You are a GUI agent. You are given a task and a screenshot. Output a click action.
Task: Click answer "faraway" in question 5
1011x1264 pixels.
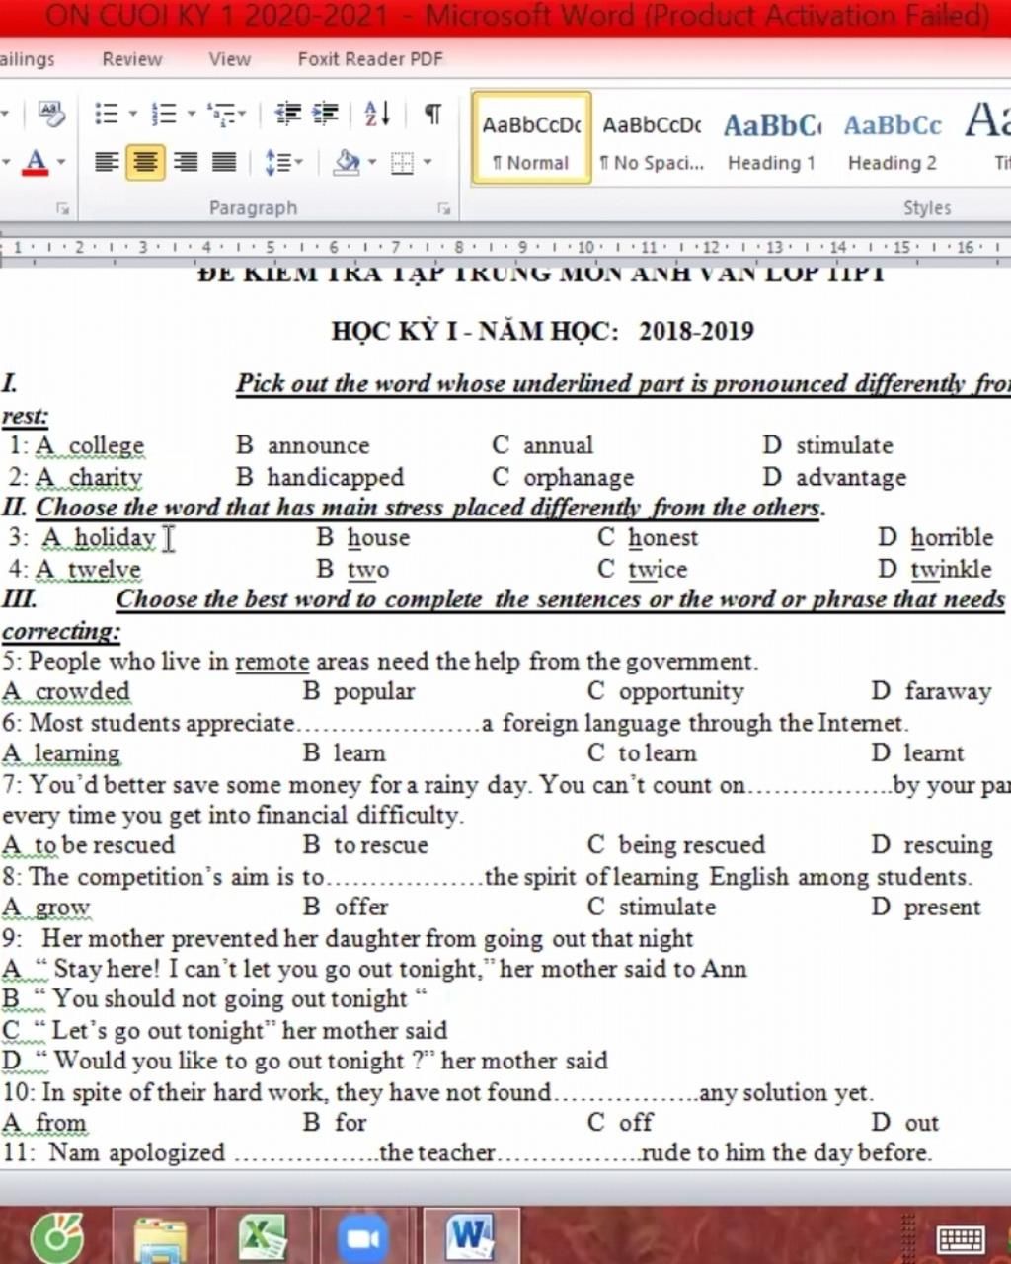948,692
